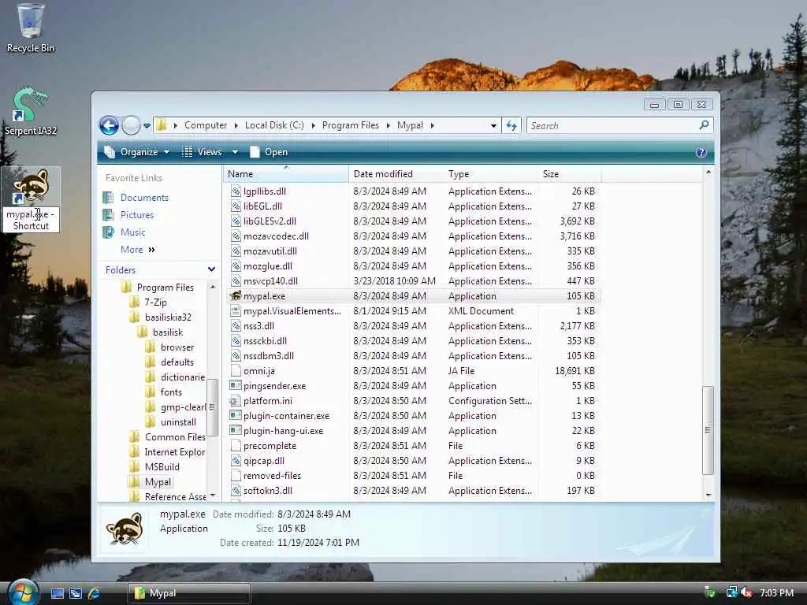This screenshot has height=605, width=807.
Task: Click the Open toolbar button
Action: 269,152
